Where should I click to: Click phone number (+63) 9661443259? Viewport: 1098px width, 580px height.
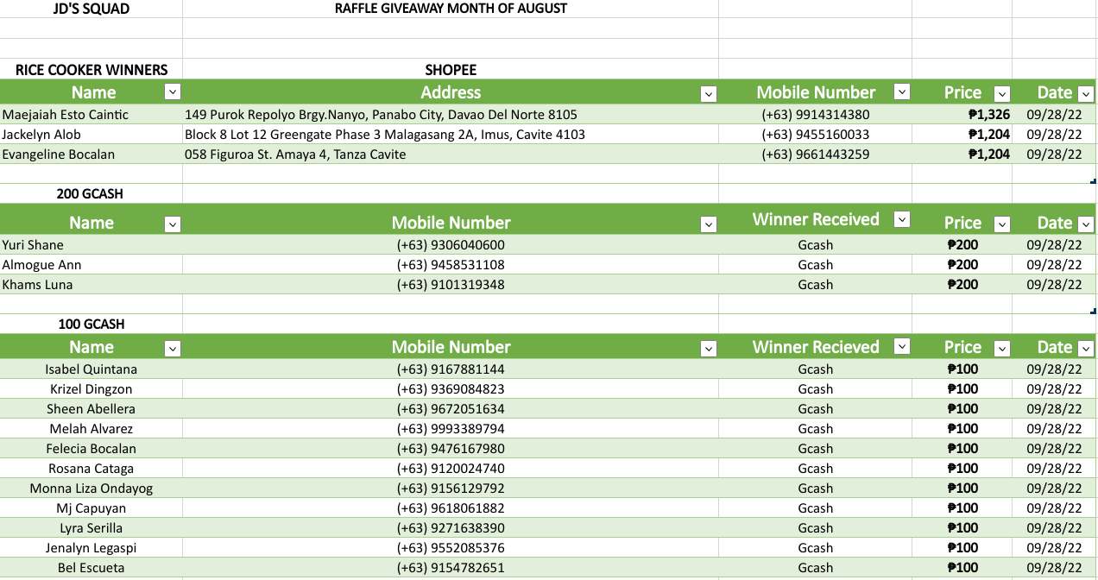pos(816,154)
